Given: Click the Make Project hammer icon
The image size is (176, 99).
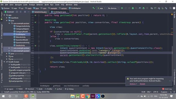Looking at the screenshot, I should [x=94, y=8].
